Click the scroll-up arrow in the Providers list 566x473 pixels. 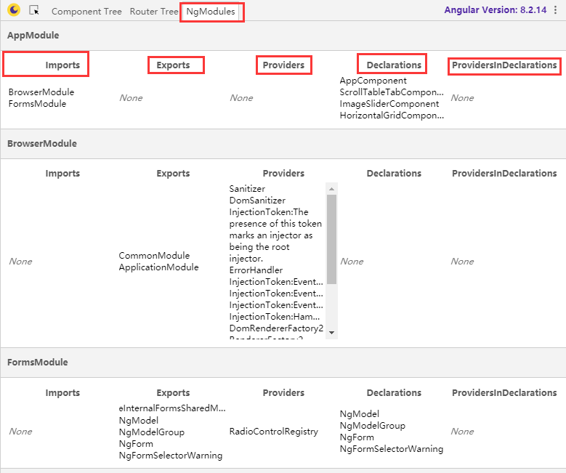pos(332,189)
